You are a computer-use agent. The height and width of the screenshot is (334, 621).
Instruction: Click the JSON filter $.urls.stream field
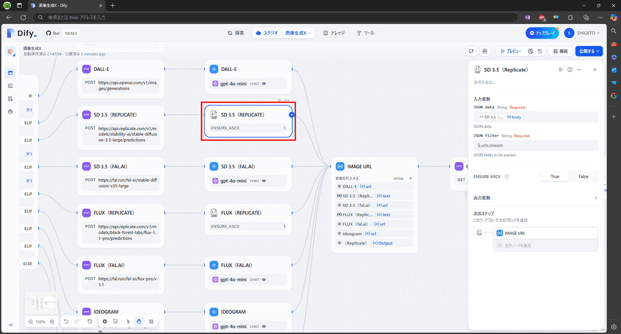coord(536,146)
